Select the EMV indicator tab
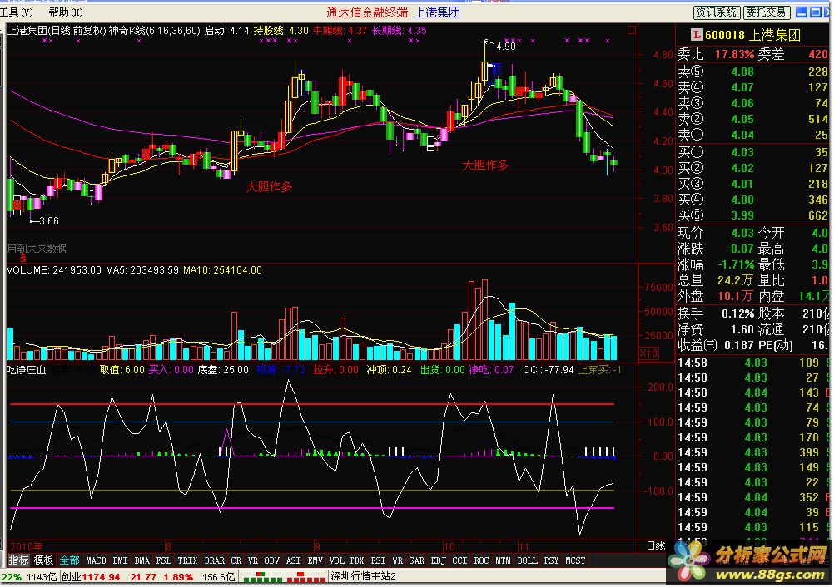This screenshot has width=834, height=587. point(315,560)
